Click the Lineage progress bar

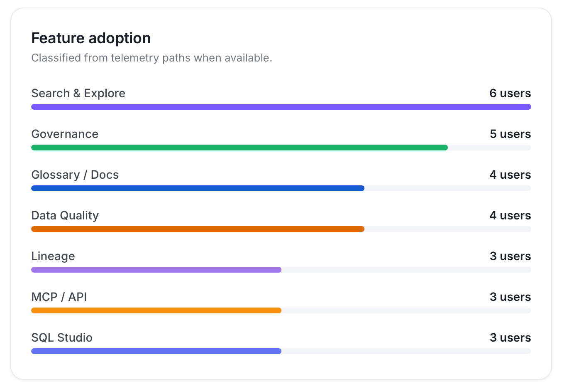click(281, 270)
